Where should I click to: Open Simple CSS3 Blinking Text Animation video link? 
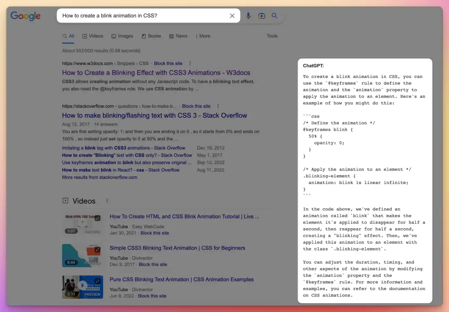point(177,248)
